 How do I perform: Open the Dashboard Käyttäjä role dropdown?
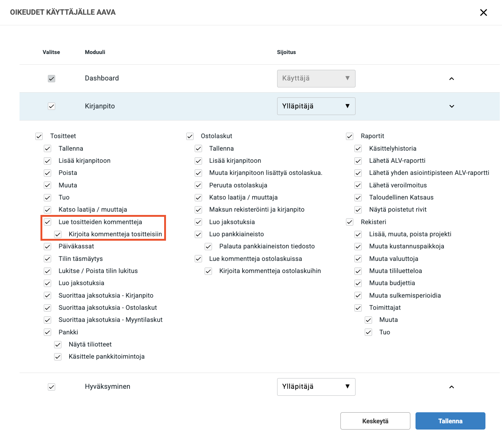click(x=316, y=79)
